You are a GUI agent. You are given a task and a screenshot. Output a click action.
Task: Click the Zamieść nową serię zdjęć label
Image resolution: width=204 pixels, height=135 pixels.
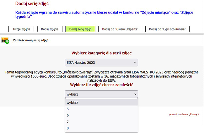click(x=31, y=40)
